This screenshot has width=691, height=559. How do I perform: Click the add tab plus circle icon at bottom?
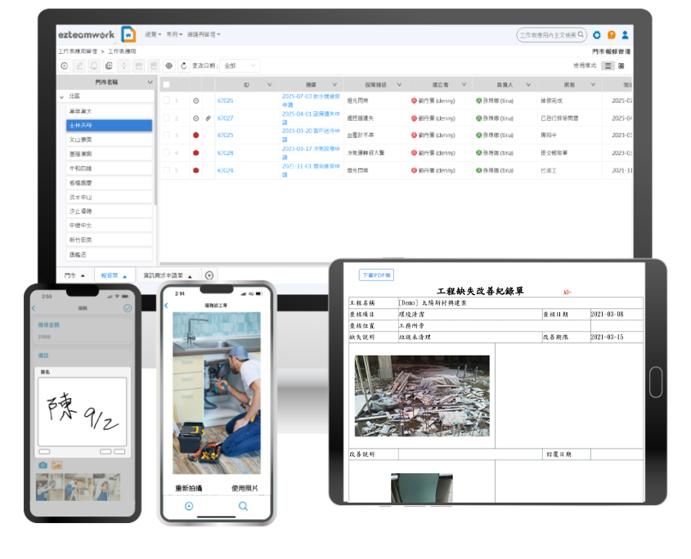point(209,275)
